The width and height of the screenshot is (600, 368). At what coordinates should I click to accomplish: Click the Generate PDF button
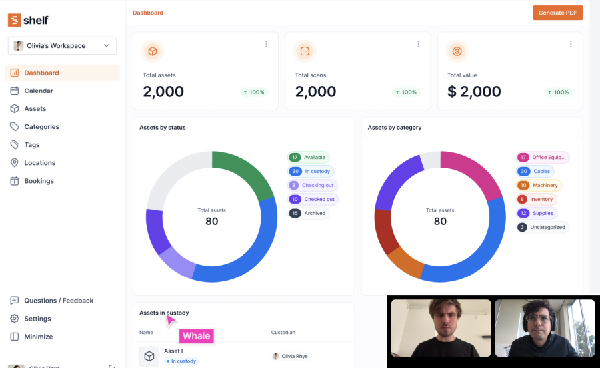(x=557, y=13)
